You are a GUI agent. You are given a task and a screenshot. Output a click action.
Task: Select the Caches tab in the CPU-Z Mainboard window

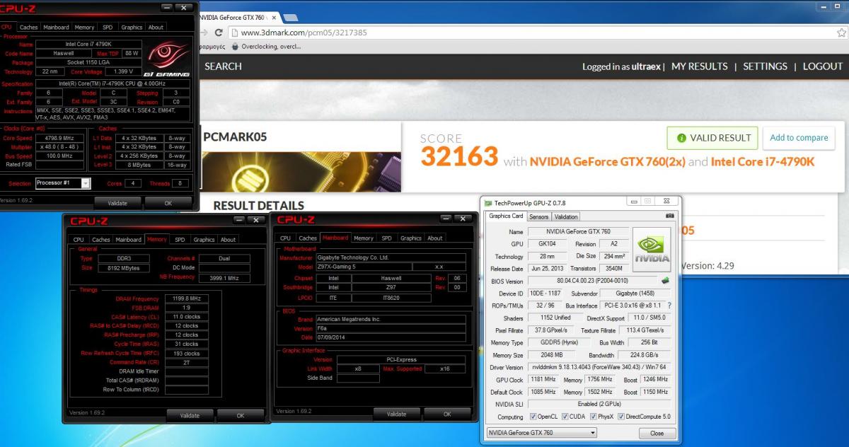pyautogui.click(x=308, y=238)
